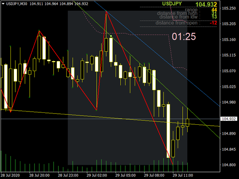
Task: Click the range label in the info panel
Action: 191,10
